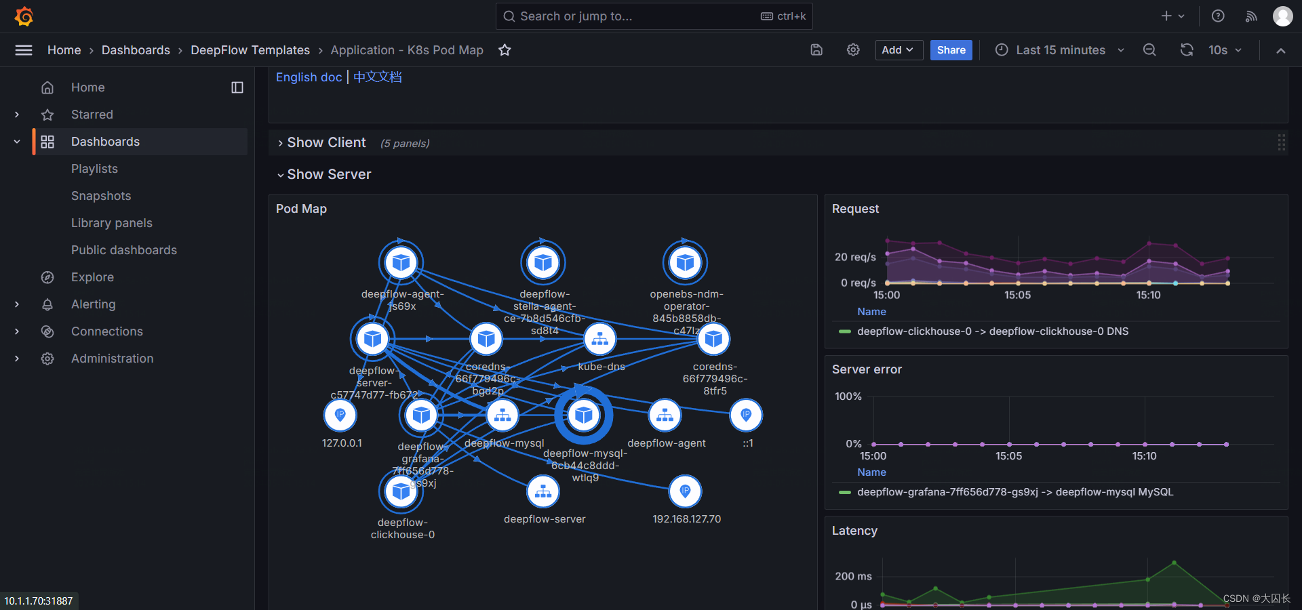Select the deepflow-server service node
1302x610 pixels.
543,491
